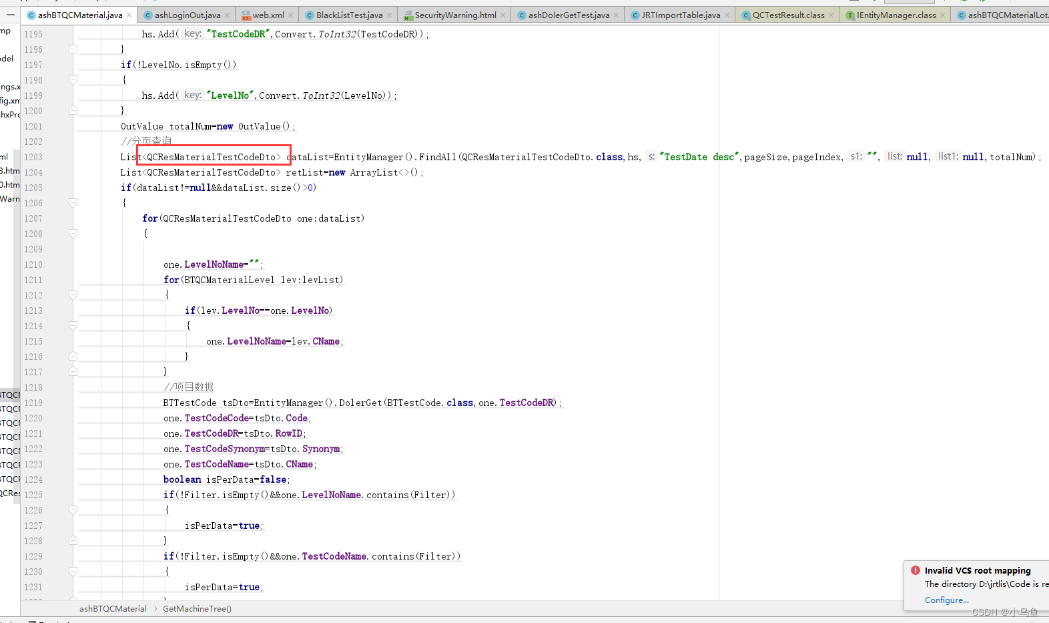Click the class icon on ashLoginOut.java tab
1049x623 pixels.
[x=148, y=15]
